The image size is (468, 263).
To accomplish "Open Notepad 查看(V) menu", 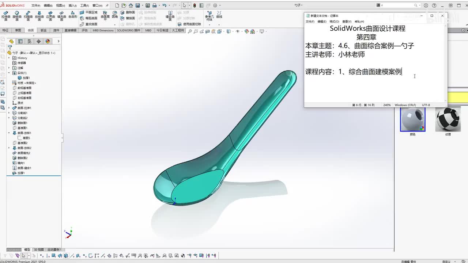I will (x=347, y=22).
